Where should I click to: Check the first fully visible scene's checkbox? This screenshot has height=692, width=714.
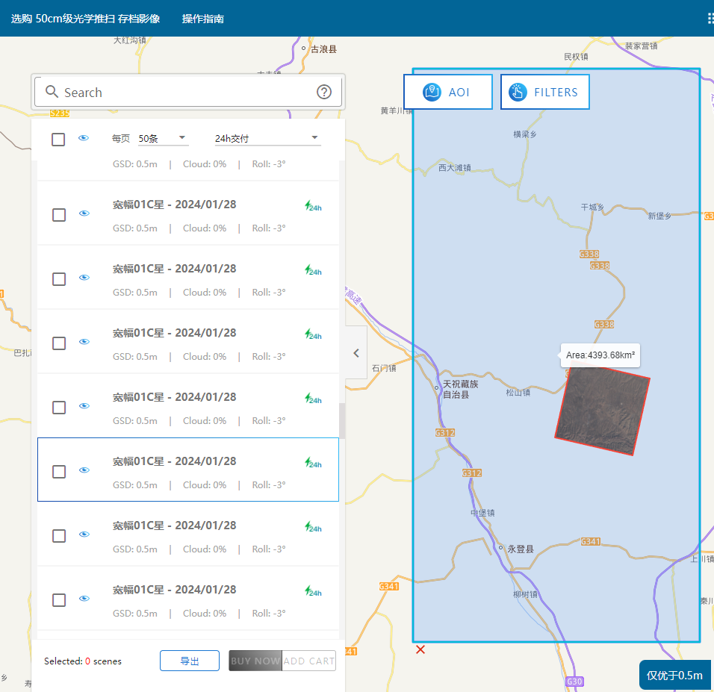[x=59, y=215]
